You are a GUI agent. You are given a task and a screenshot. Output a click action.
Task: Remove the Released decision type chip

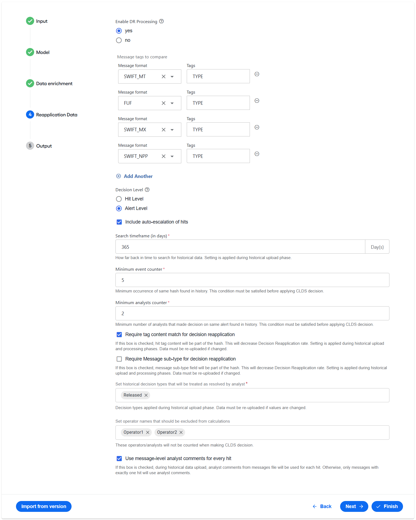pyautogui.click(x=146, y=395)
